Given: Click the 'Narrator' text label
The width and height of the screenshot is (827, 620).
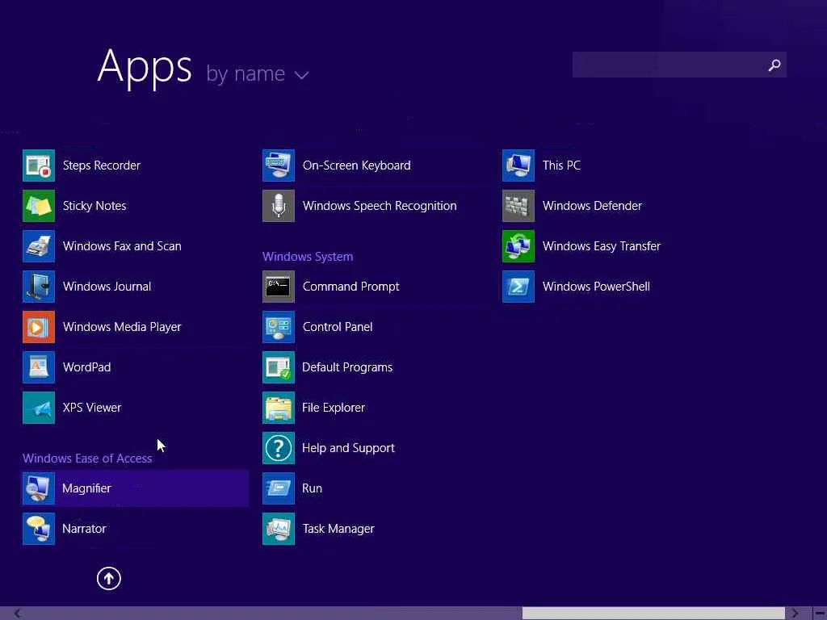Looking at the screenshot, I should tap(84, 529).
